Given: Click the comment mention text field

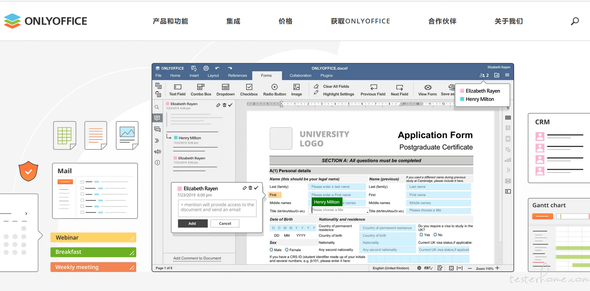Looking at the screenshot, I should [x=217, y=209].
